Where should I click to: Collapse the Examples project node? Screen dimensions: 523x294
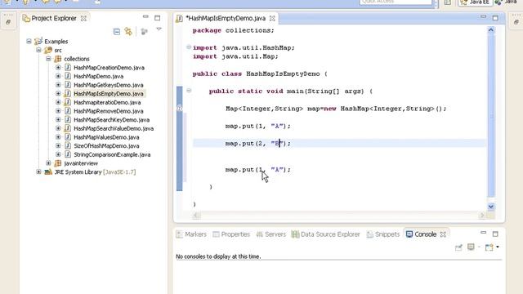click(29, 42)
